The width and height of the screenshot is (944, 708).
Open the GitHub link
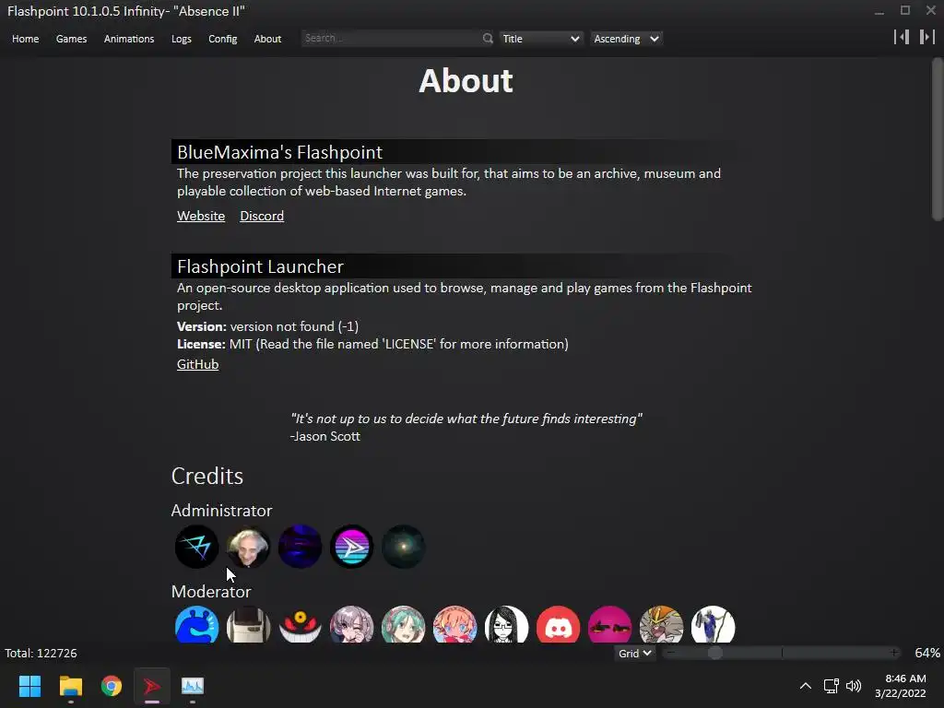point(197,364)
